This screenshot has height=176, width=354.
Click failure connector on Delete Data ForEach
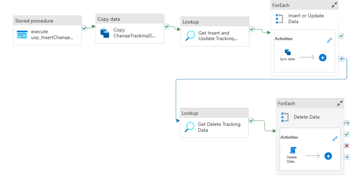click(x=347, y=146)
